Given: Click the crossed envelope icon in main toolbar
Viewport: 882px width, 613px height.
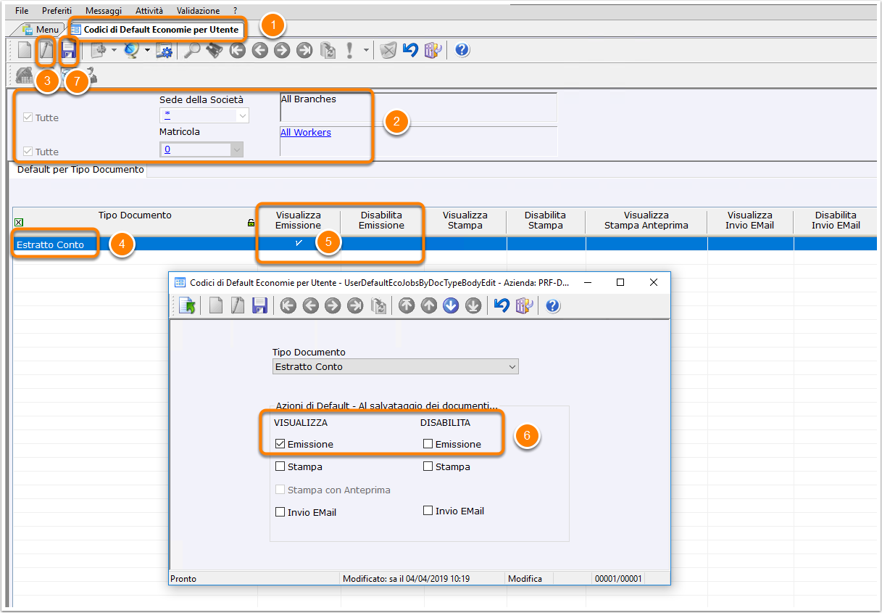Looking at the screenshot, I should [x=388, y=50].
